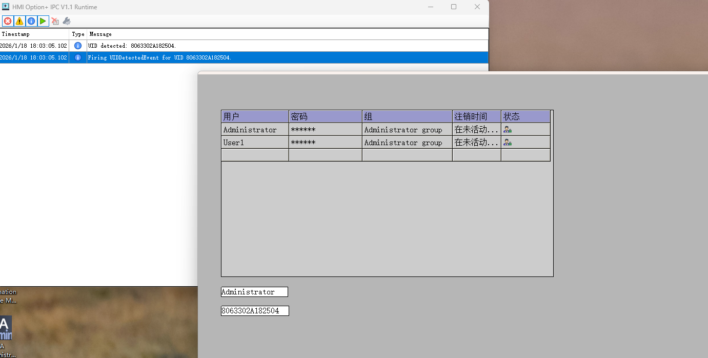Click User1 row status user icon
This screenshot has height=358, width=708.
pyautogui.click(x=508, y=143)
